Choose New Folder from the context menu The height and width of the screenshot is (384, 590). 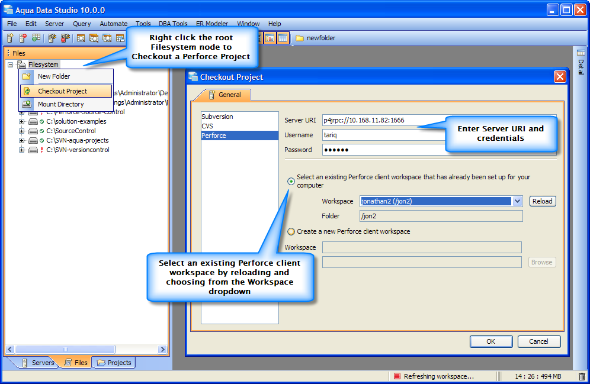pos(66,76)
